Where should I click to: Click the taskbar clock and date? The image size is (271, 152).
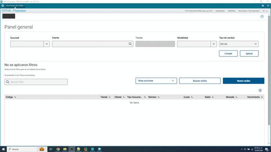click(x=258, y=149)
